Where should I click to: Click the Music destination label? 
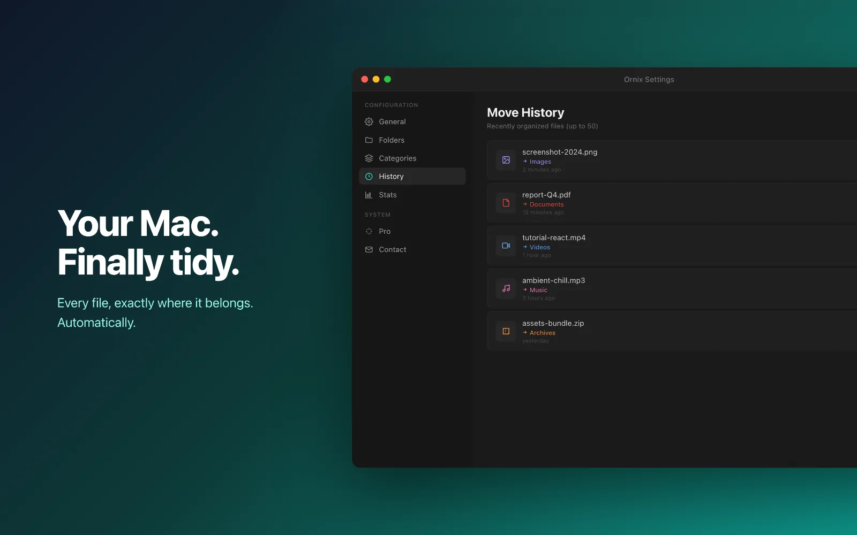click(538, 290)
